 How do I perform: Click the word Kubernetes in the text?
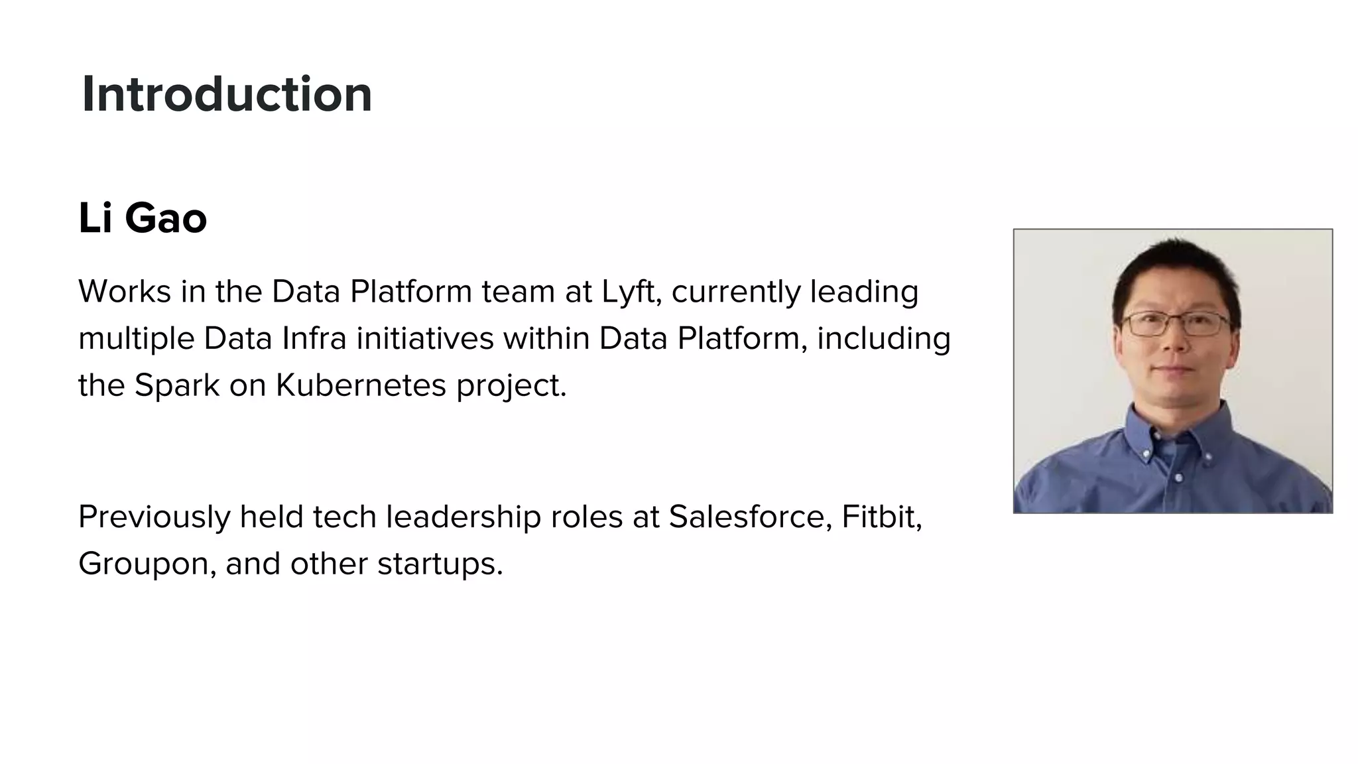[361, 385]
